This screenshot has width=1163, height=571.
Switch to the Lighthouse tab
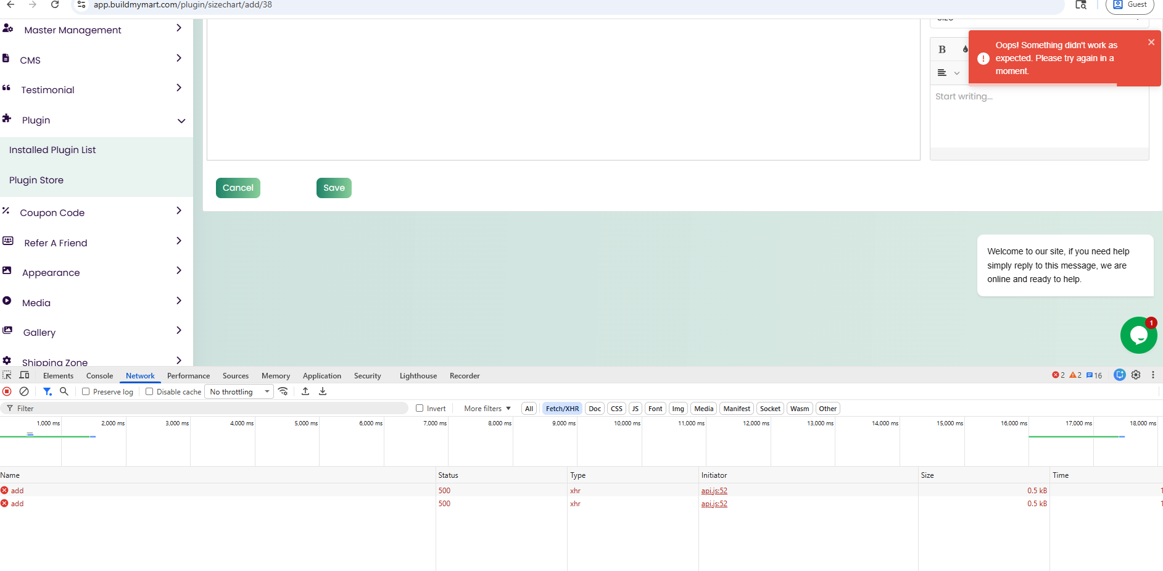click(x=418, y=376)
